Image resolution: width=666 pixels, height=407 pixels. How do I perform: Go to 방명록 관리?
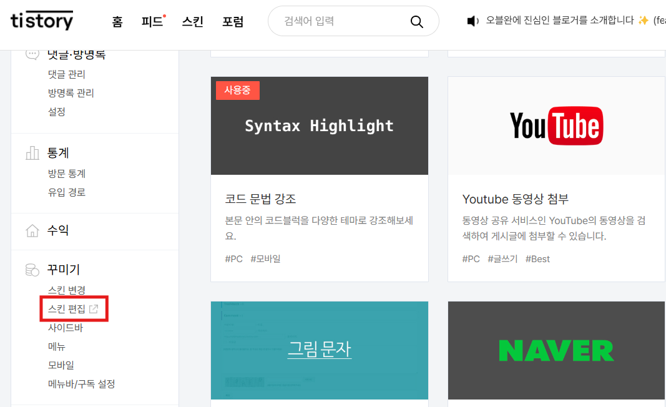pos(71,93)
